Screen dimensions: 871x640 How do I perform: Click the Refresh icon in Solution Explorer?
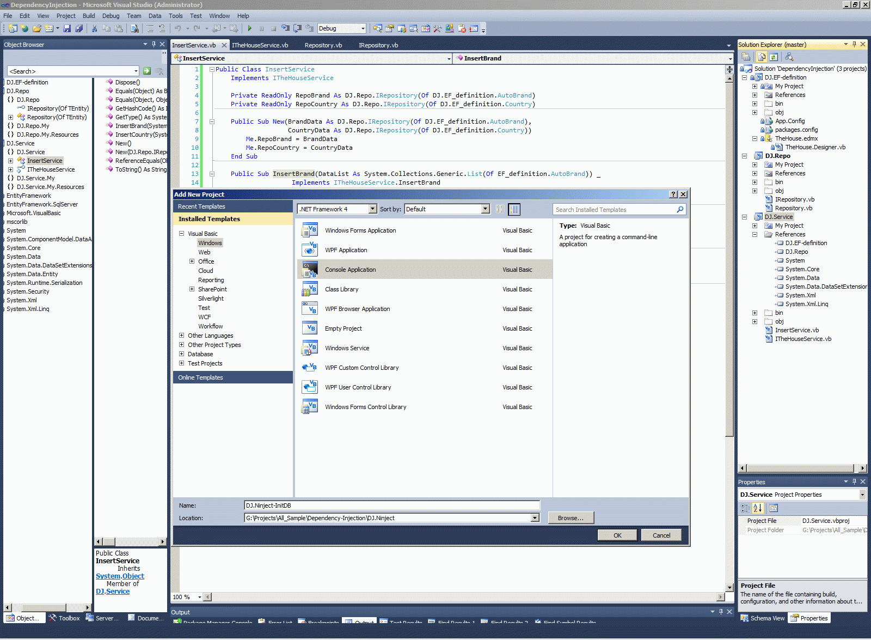pyautogui.click(x=774, y=57)
